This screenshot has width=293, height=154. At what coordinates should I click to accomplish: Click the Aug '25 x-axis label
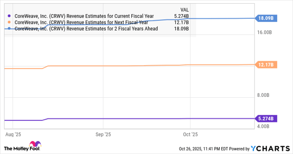(13, 134)
